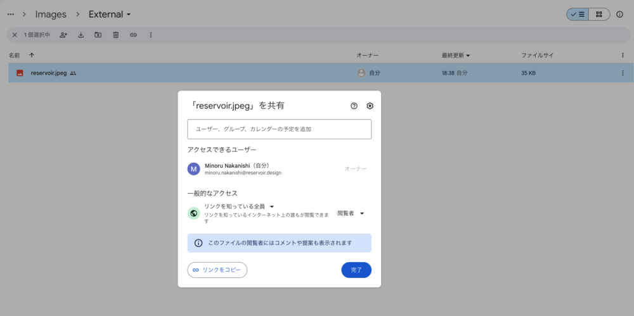The height and width of the screenshot is (316, 634).
Task: Click リンクをコピー button
Action: click(217, 270)
